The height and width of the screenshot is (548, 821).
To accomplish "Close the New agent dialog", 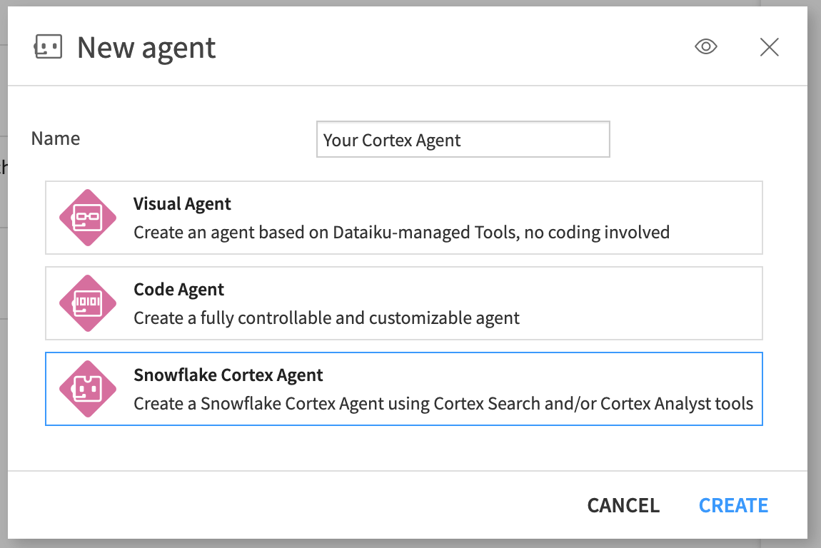I will click(x=769, y=47).
